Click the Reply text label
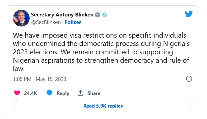 (x=63, y=93)
